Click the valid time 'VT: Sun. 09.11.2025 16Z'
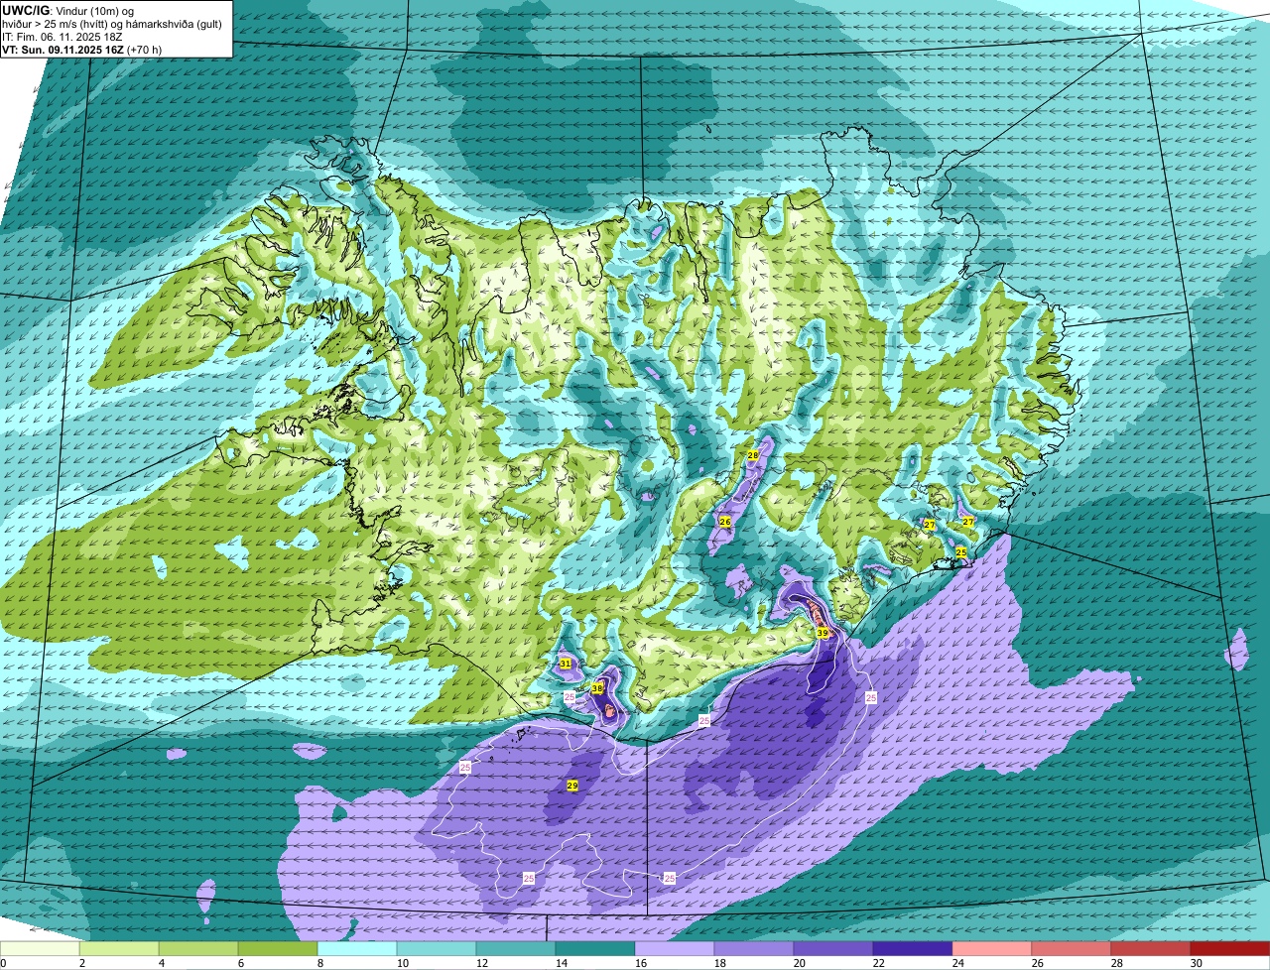 click(x=63, y=50)
